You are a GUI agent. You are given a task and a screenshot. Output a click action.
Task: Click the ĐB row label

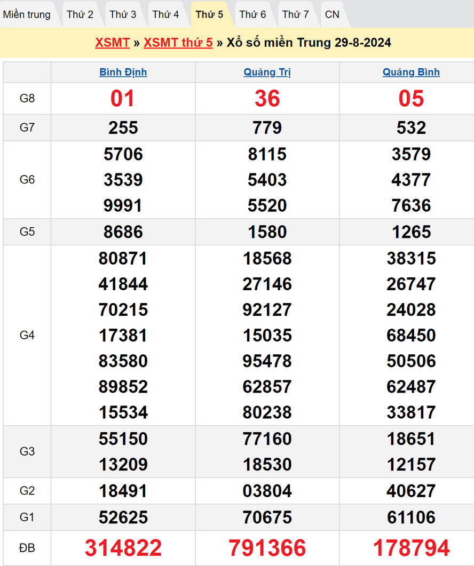tap(27, 548)
